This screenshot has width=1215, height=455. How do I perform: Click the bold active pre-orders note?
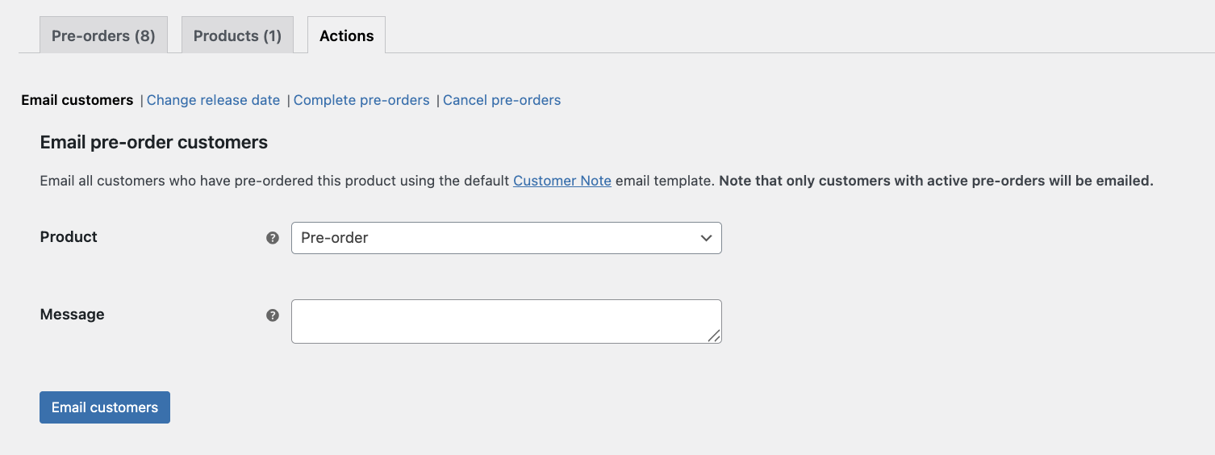coord(936,181)
